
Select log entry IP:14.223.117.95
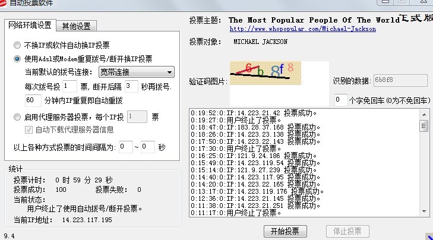255,177
